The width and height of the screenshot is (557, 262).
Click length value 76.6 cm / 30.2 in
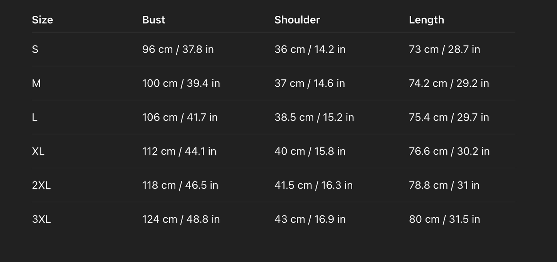(x=449, y=151)
